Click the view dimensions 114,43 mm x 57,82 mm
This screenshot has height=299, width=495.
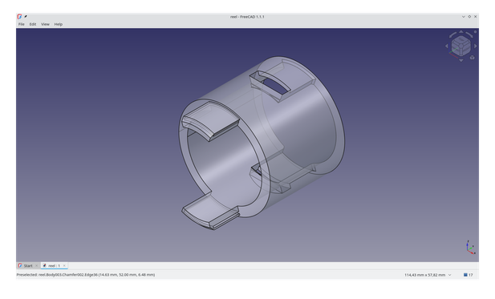[425, 275]
